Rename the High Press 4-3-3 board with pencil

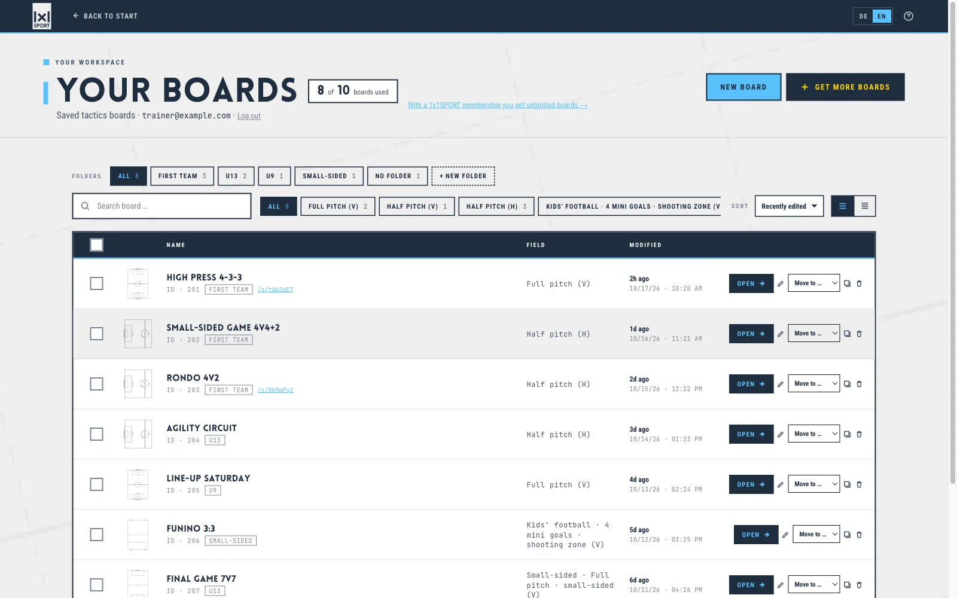point(781,283)
